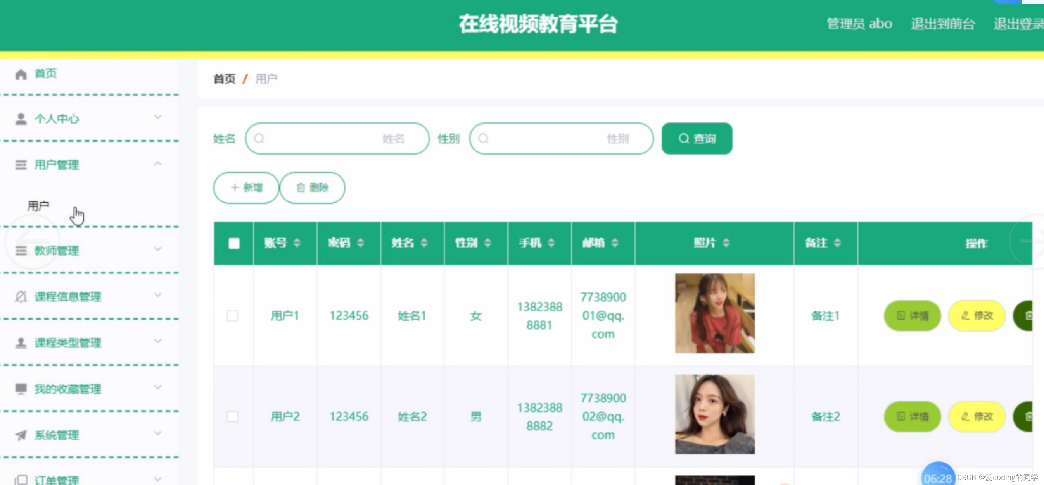The image size is (1044, 485).
Task: Click the 课程类型管理 user icon
Action: tap(21, 343)
